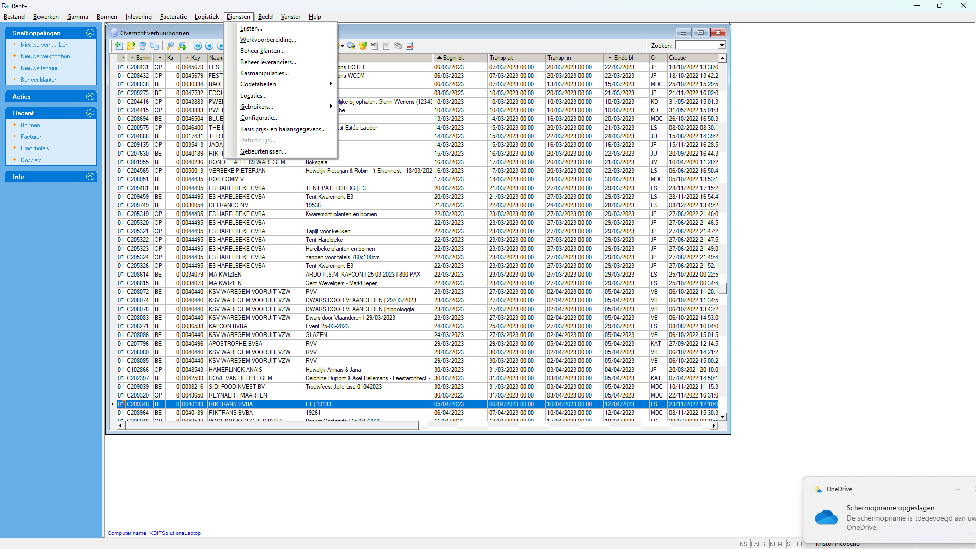976x549 pixels.
Task: Open the Creditnota's recent link
Action: (x=35, y=148)
